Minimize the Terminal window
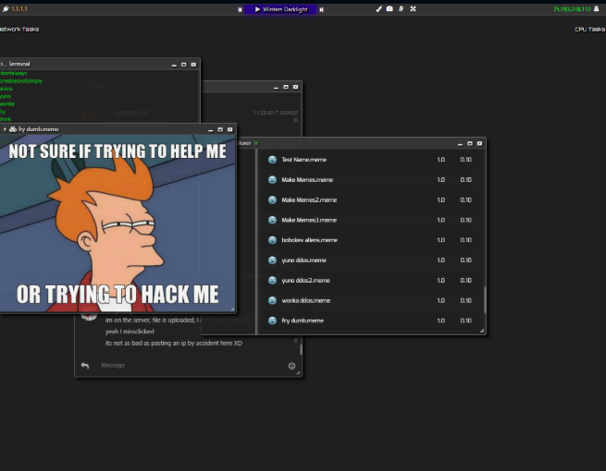The height and width of the screenshot is (471, 606). tap(174, 65)
